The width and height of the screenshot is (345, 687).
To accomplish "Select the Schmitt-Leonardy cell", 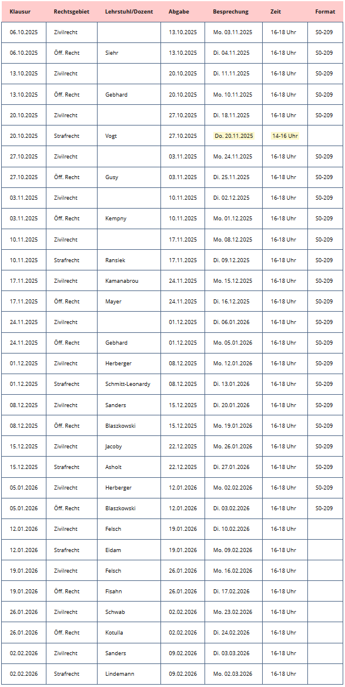I will click(x=128, y=384).
